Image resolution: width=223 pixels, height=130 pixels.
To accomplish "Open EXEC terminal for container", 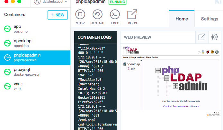I will (115, 15).
